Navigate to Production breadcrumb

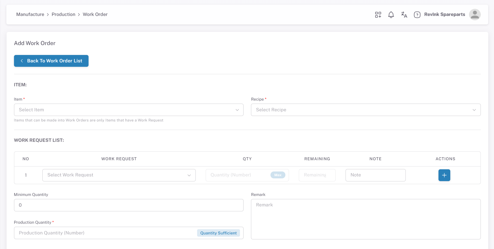(64, 14)
